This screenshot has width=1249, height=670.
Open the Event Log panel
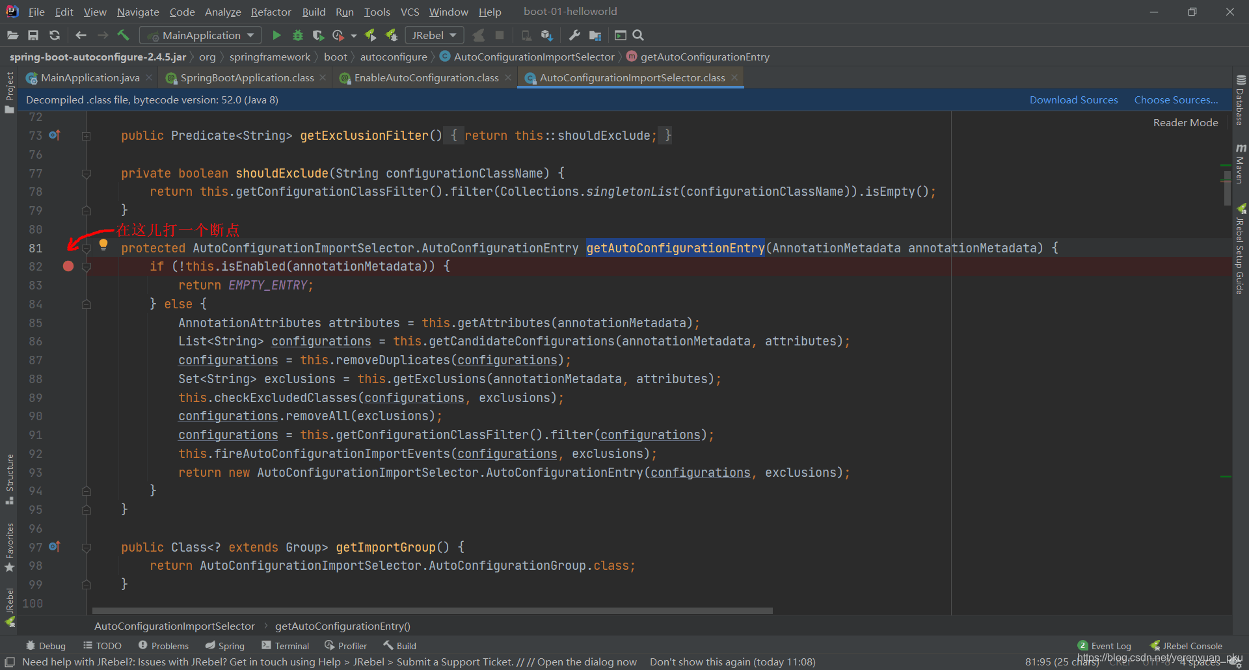[1105, 645]
